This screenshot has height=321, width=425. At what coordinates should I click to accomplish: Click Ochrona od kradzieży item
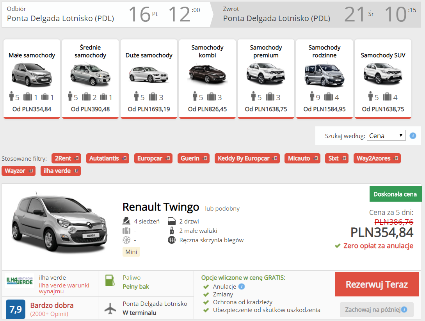point(243,302)
